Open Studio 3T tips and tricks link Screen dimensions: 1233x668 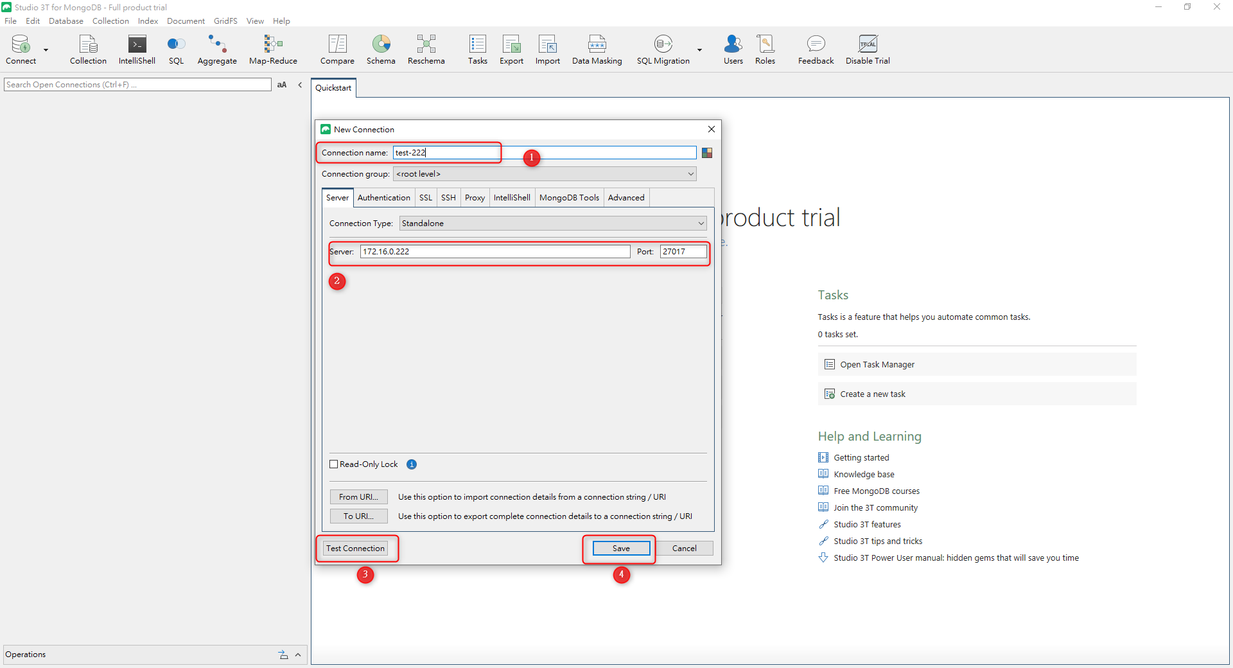pyautogui.click(x=878, y=541)
